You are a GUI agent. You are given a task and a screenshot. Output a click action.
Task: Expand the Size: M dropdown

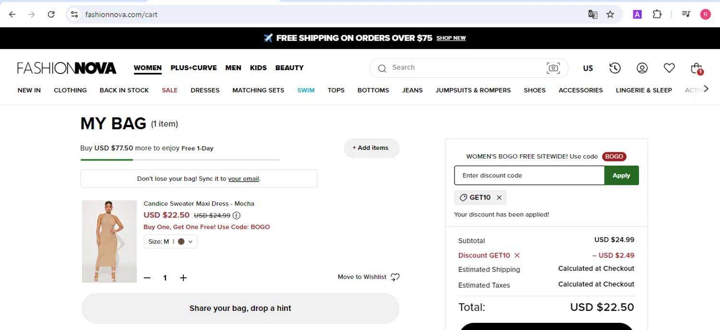point(170,242)
